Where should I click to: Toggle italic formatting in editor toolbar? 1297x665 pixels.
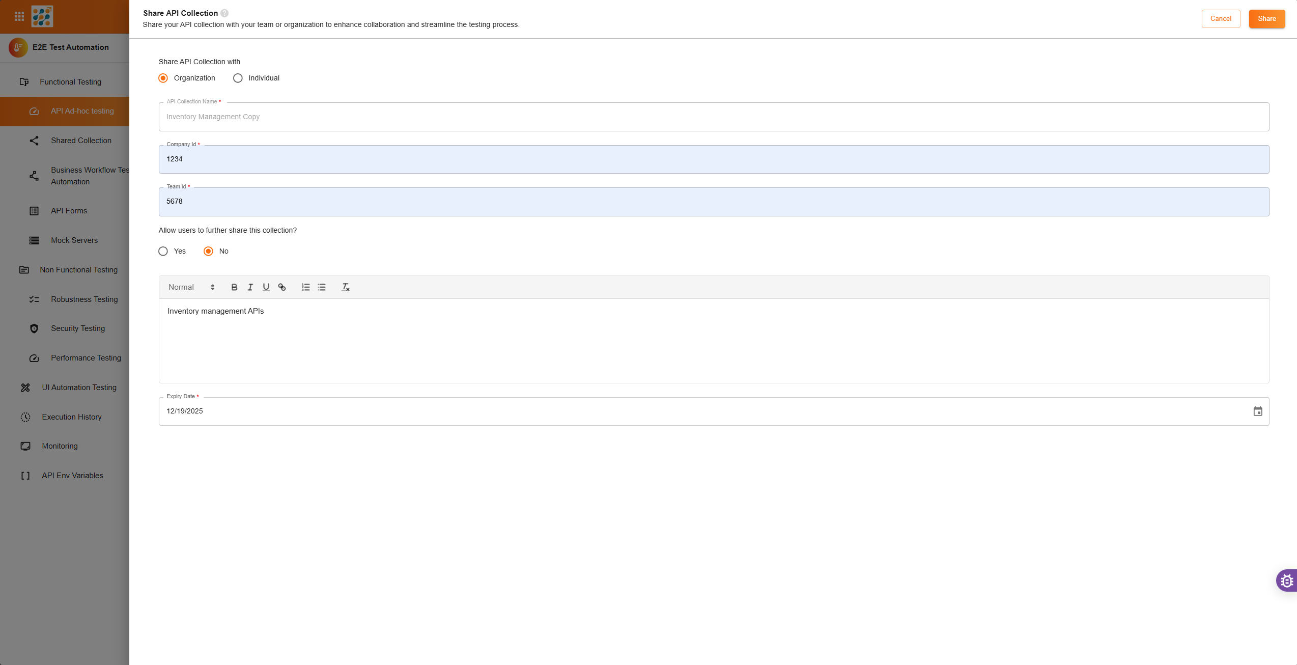[250, 287]
